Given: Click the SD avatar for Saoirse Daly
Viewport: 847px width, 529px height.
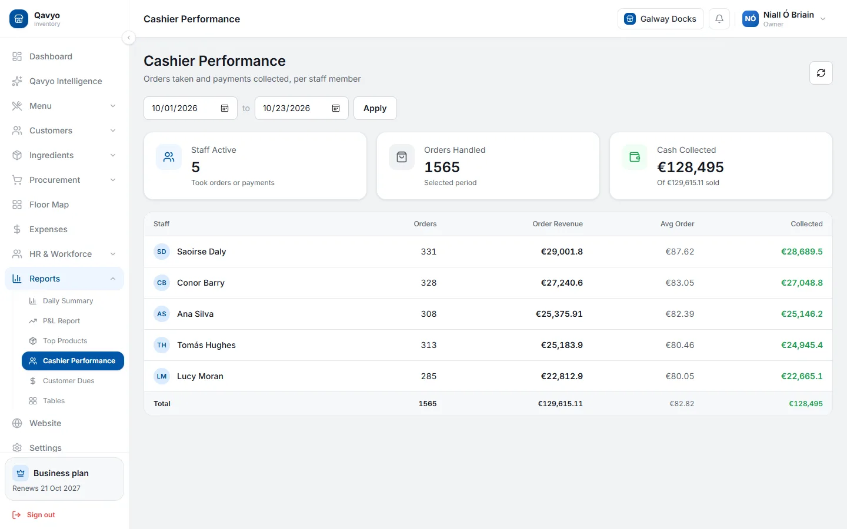Looking at the screenshot, I should 162,252.
